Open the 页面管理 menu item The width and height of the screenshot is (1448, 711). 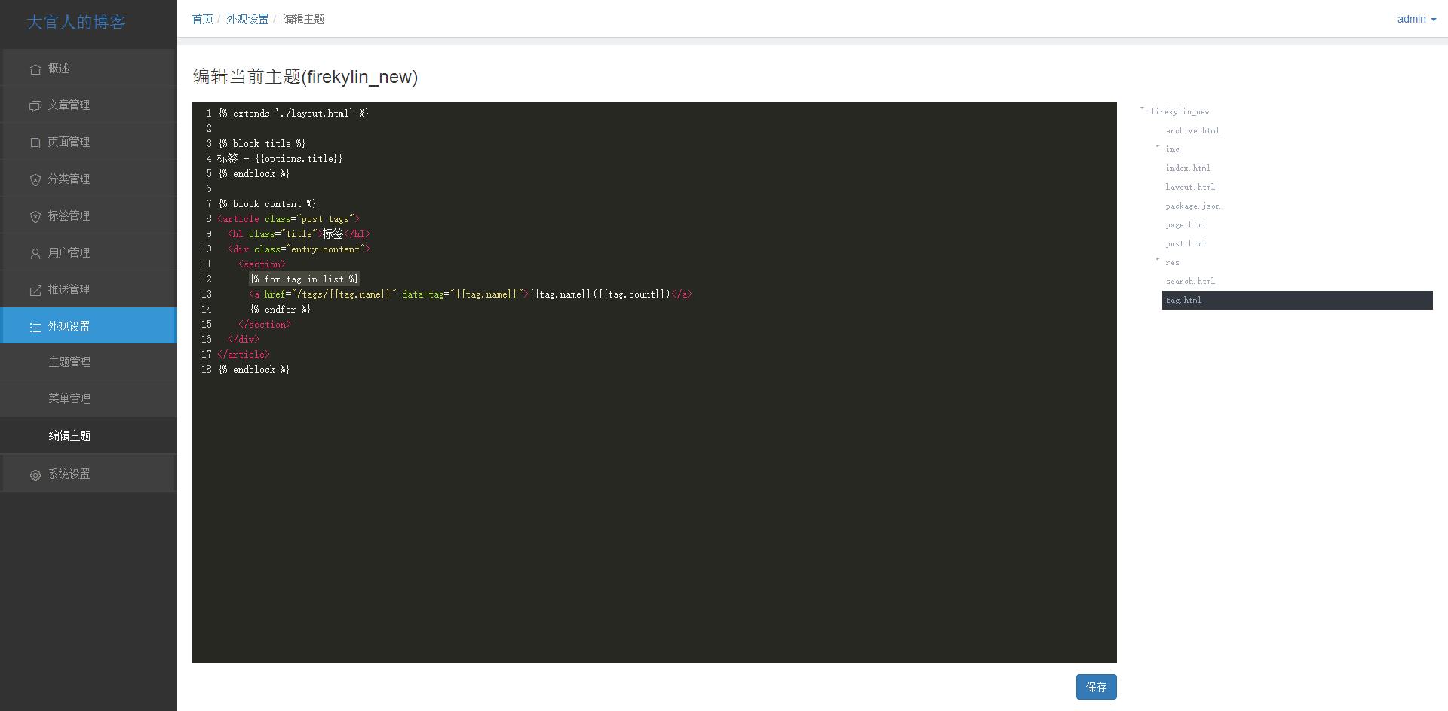click(89, 142)
